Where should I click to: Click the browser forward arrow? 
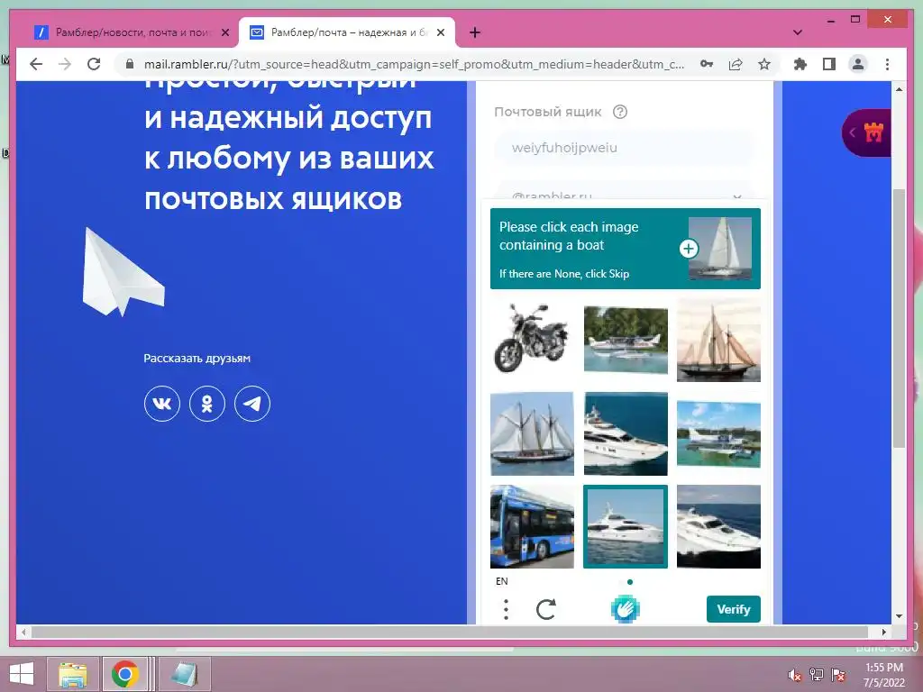click(65, 64)
